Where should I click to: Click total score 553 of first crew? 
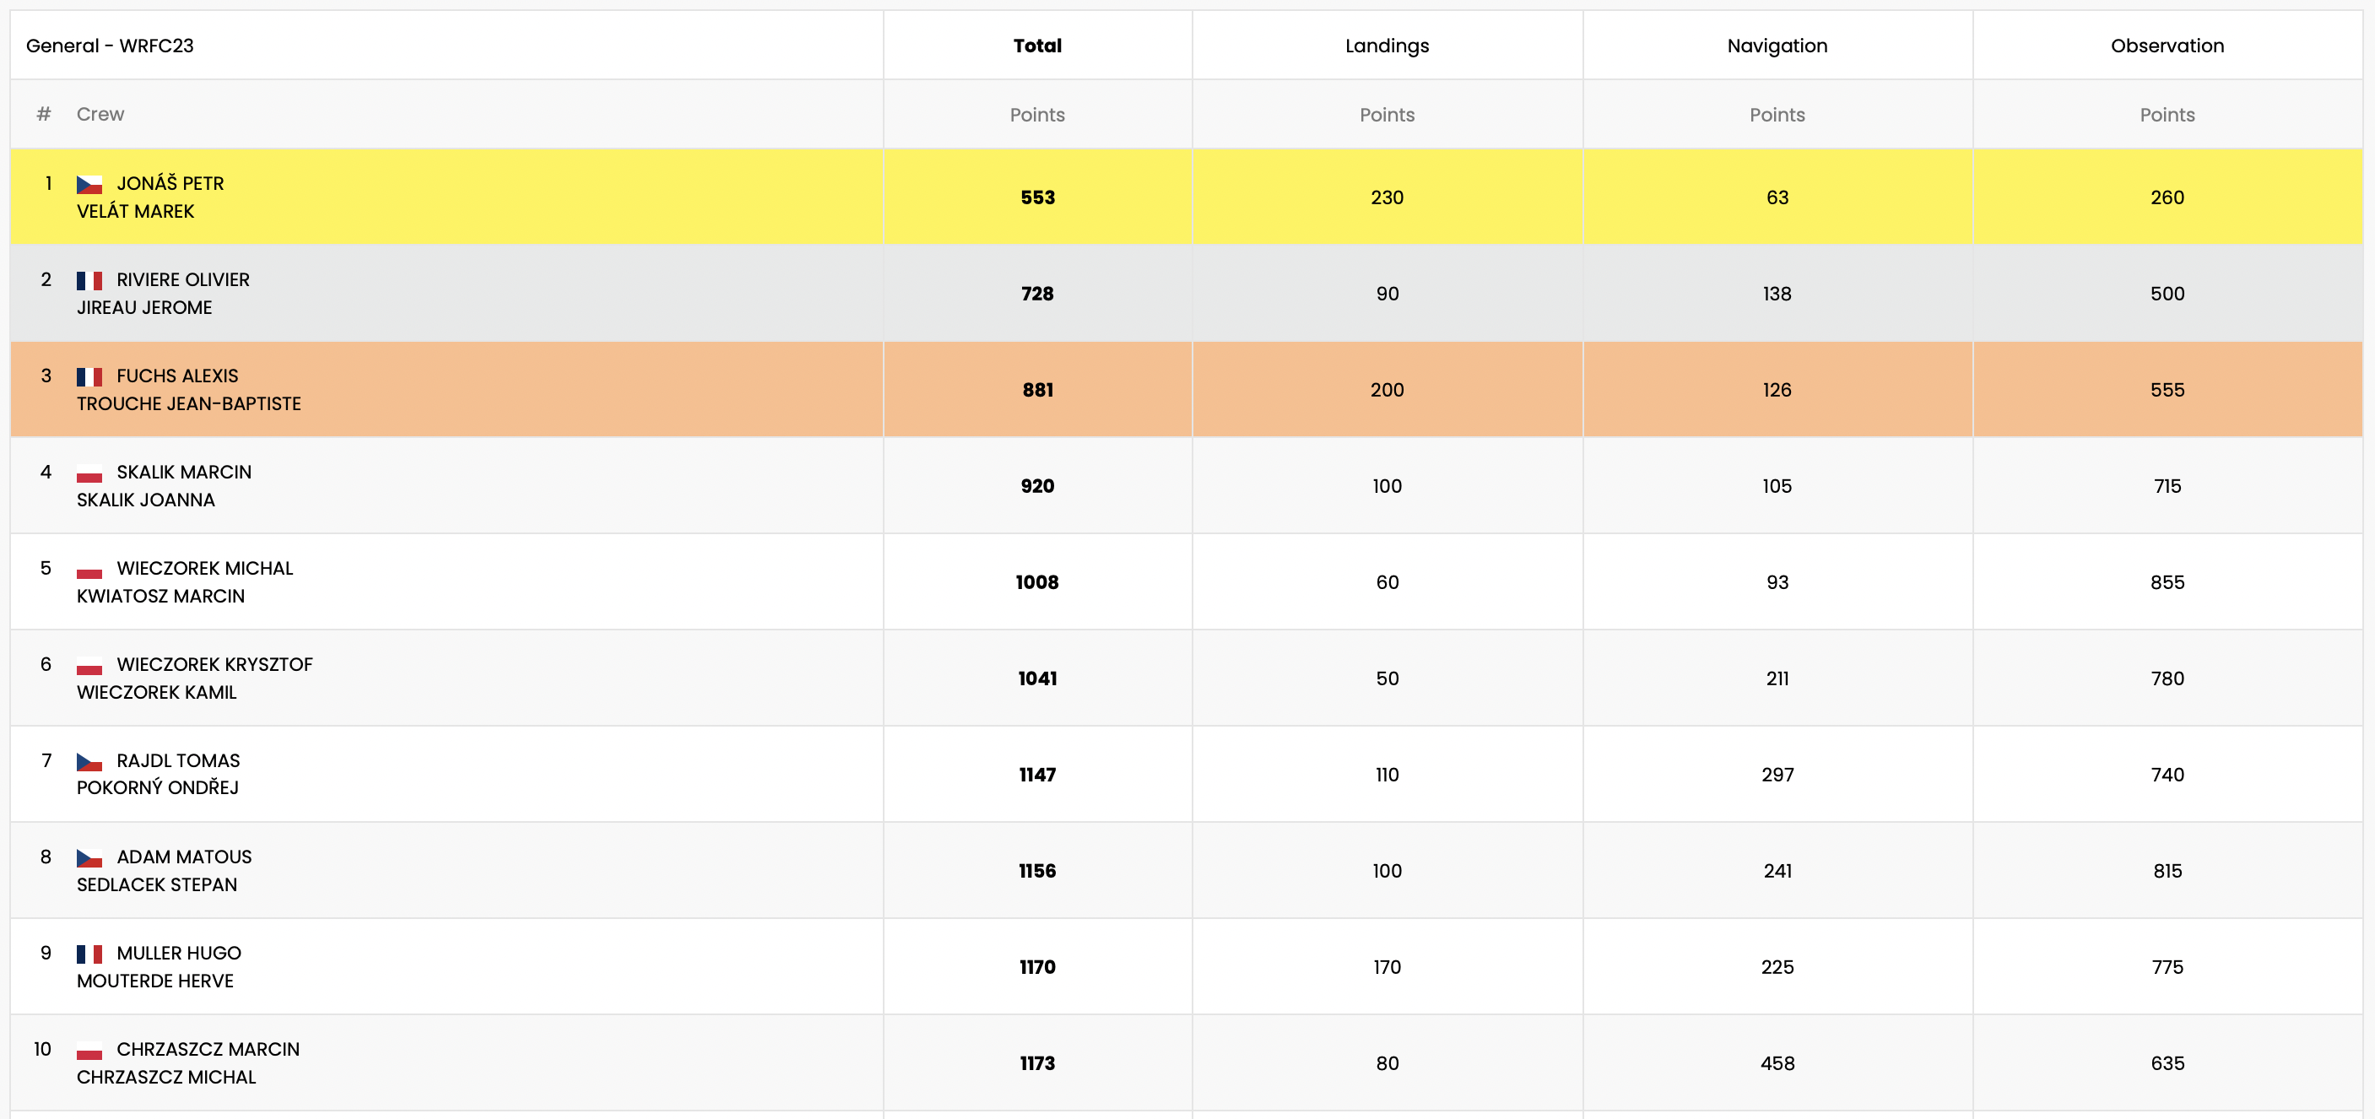[x=1037, y=197]
